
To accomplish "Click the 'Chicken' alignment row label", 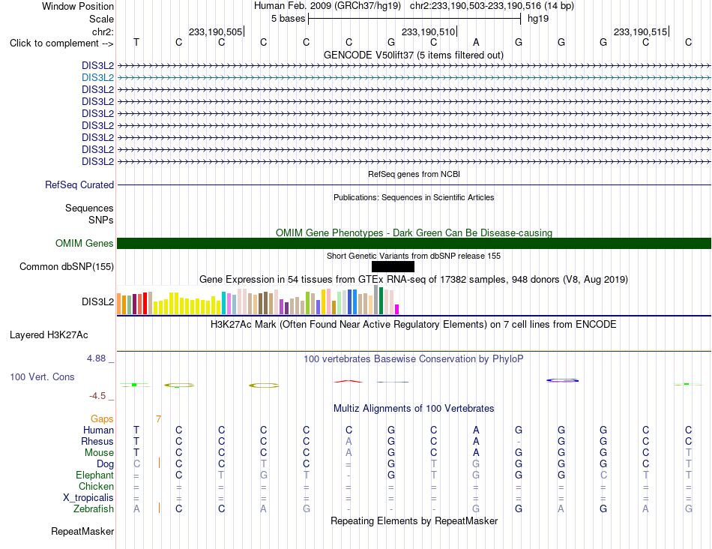I will [96, 486].
